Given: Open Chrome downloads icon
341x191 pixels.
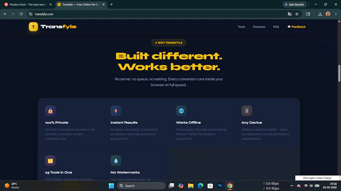Looking at the screenshot, I should (320, 14).
